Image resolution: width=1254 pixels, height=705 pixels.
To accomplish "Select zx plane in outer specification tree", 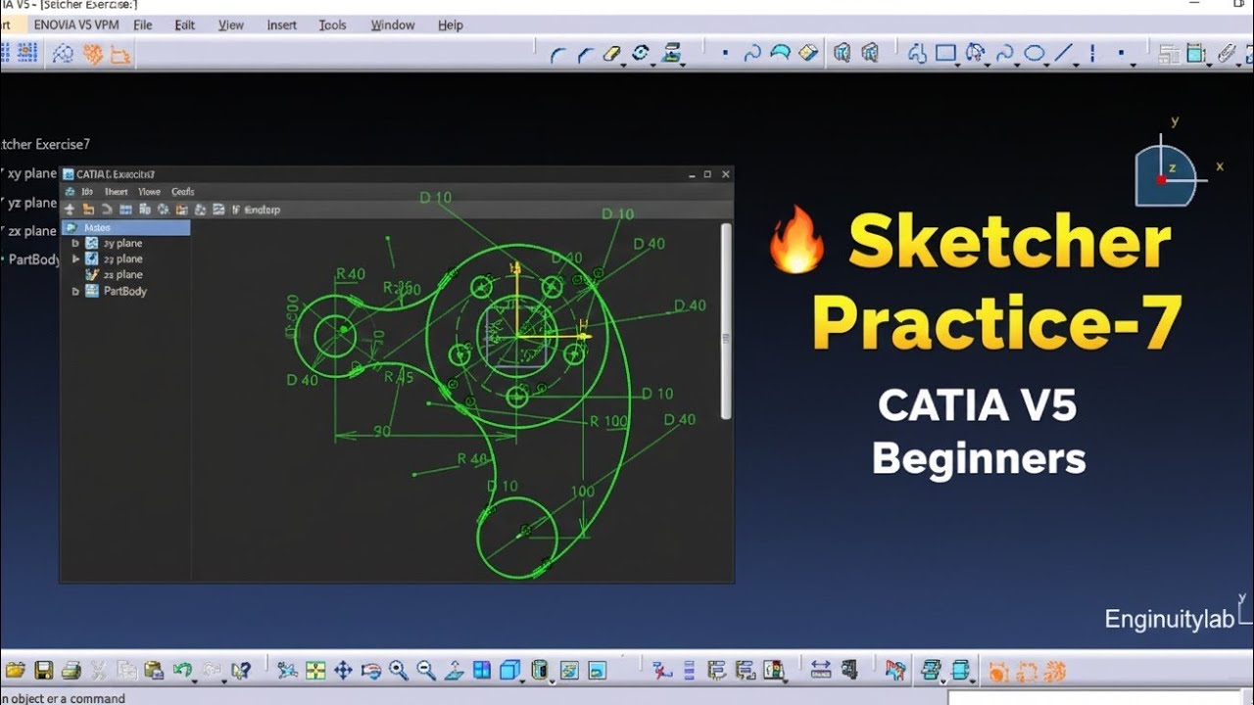I will tap(32, 231).
